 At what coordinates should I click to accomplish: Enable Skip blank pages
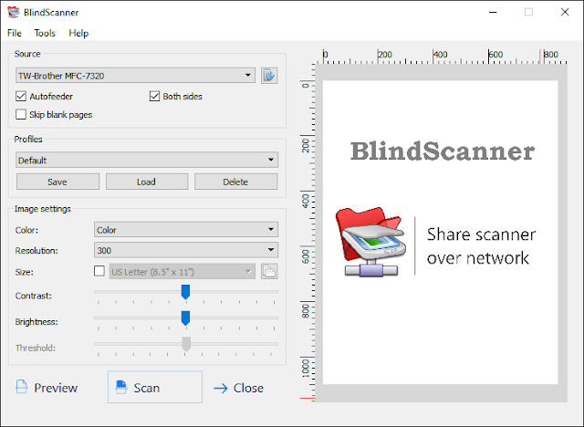click(21, 114)
